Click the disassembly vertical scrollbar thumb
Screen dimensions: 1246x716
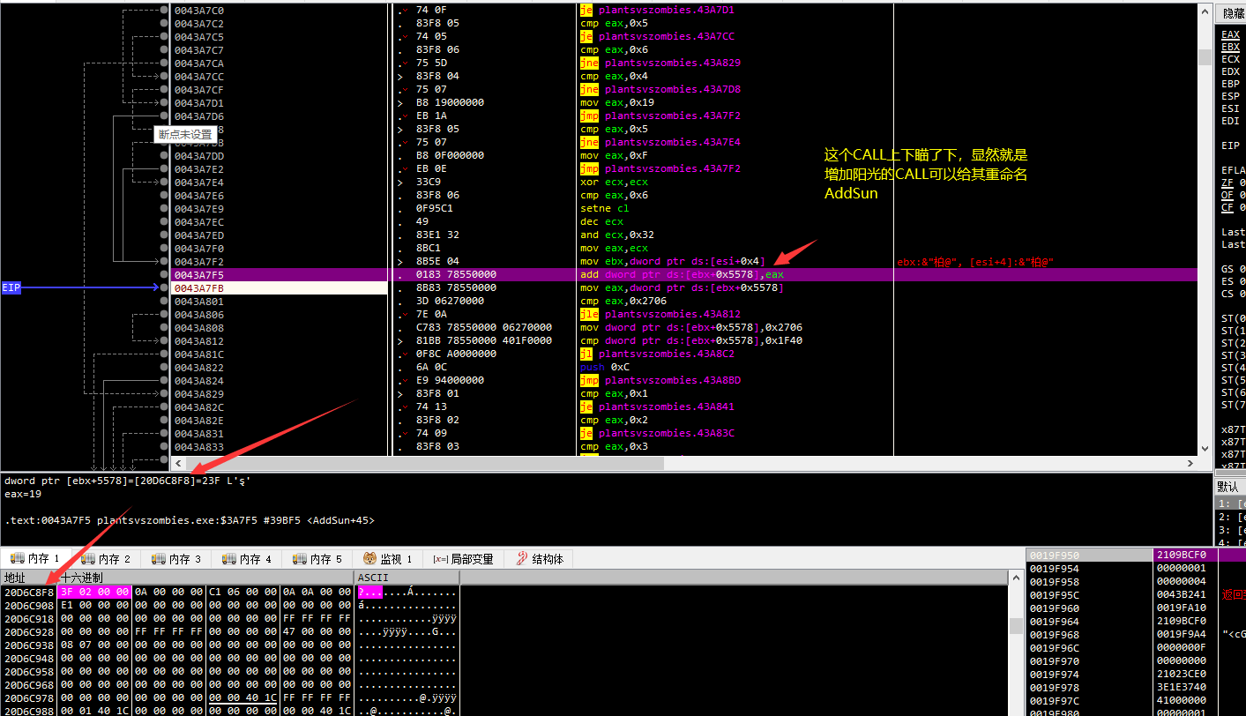1205,57
